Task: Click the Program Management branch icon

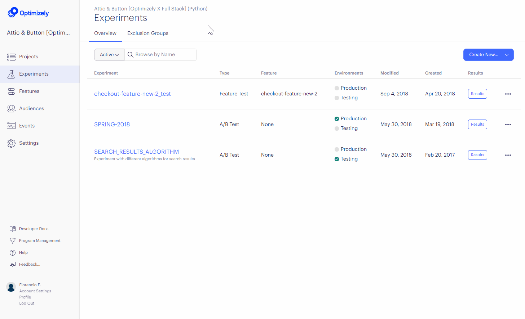Action: pos(12,240)
